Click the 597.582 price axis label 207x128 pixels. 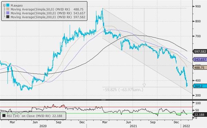click(x=200, y=52)
